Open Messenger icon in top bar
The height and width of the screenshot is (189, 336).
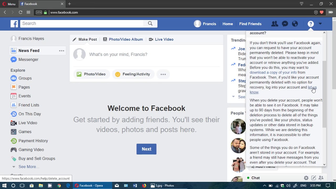tap(285, 24)
